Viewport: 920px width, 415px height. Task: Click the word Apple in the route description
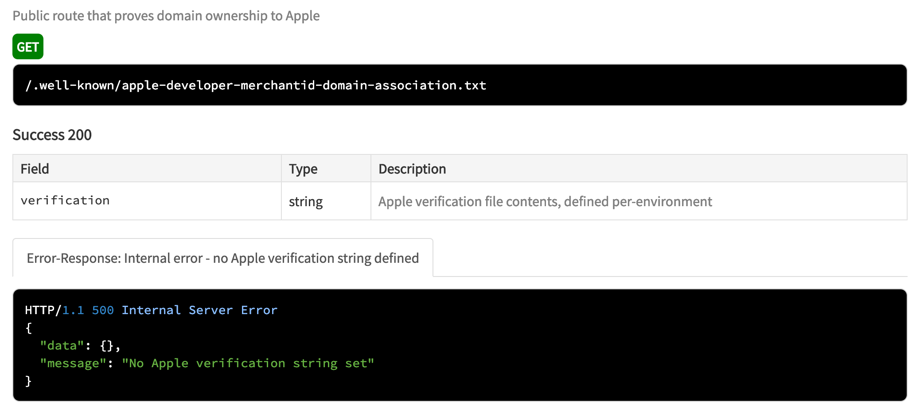[302, 16]
